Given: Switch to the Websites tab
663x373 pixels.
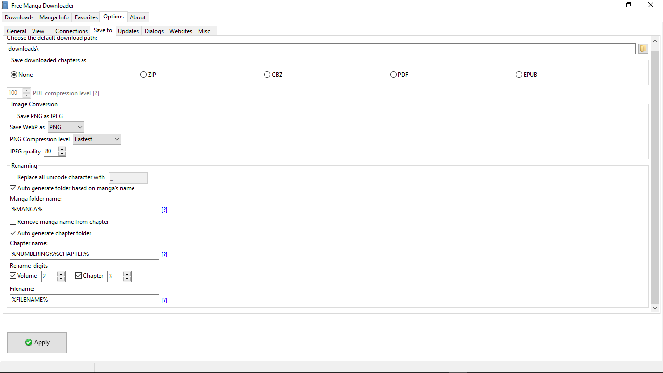Looking at the screenshot, I should pos(180,30).
